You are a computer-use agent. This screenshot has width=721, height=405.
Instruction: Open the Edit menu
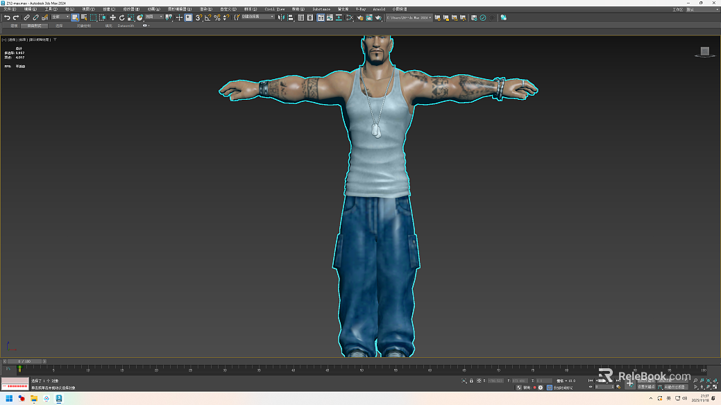pyautogui.click(x=31, y=9)
